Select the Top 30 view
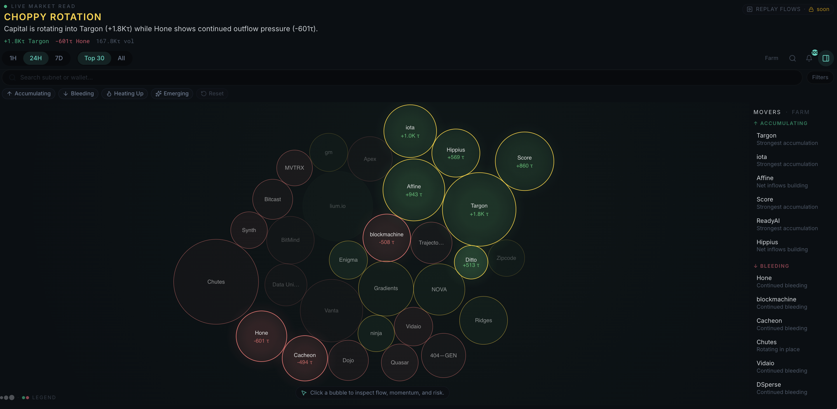 pos(94,58)
